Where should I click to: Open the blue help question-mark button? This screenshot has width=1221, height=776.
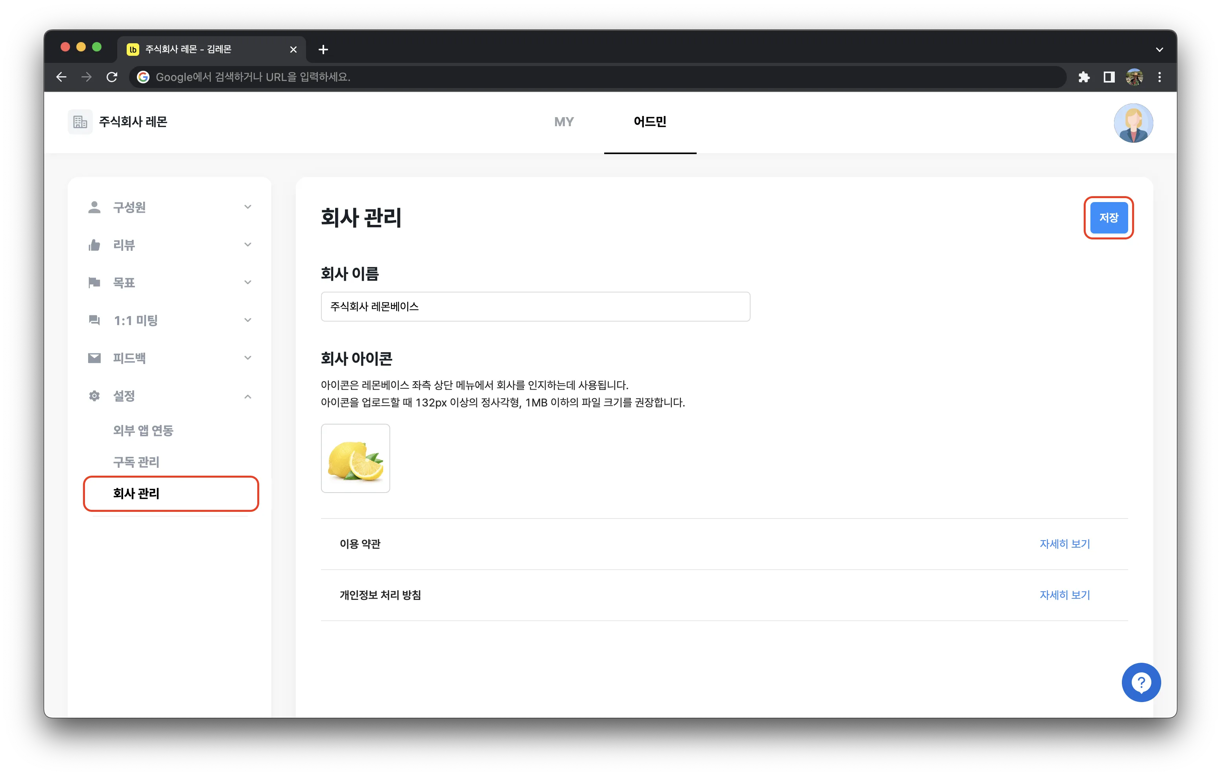(1141, 682)
